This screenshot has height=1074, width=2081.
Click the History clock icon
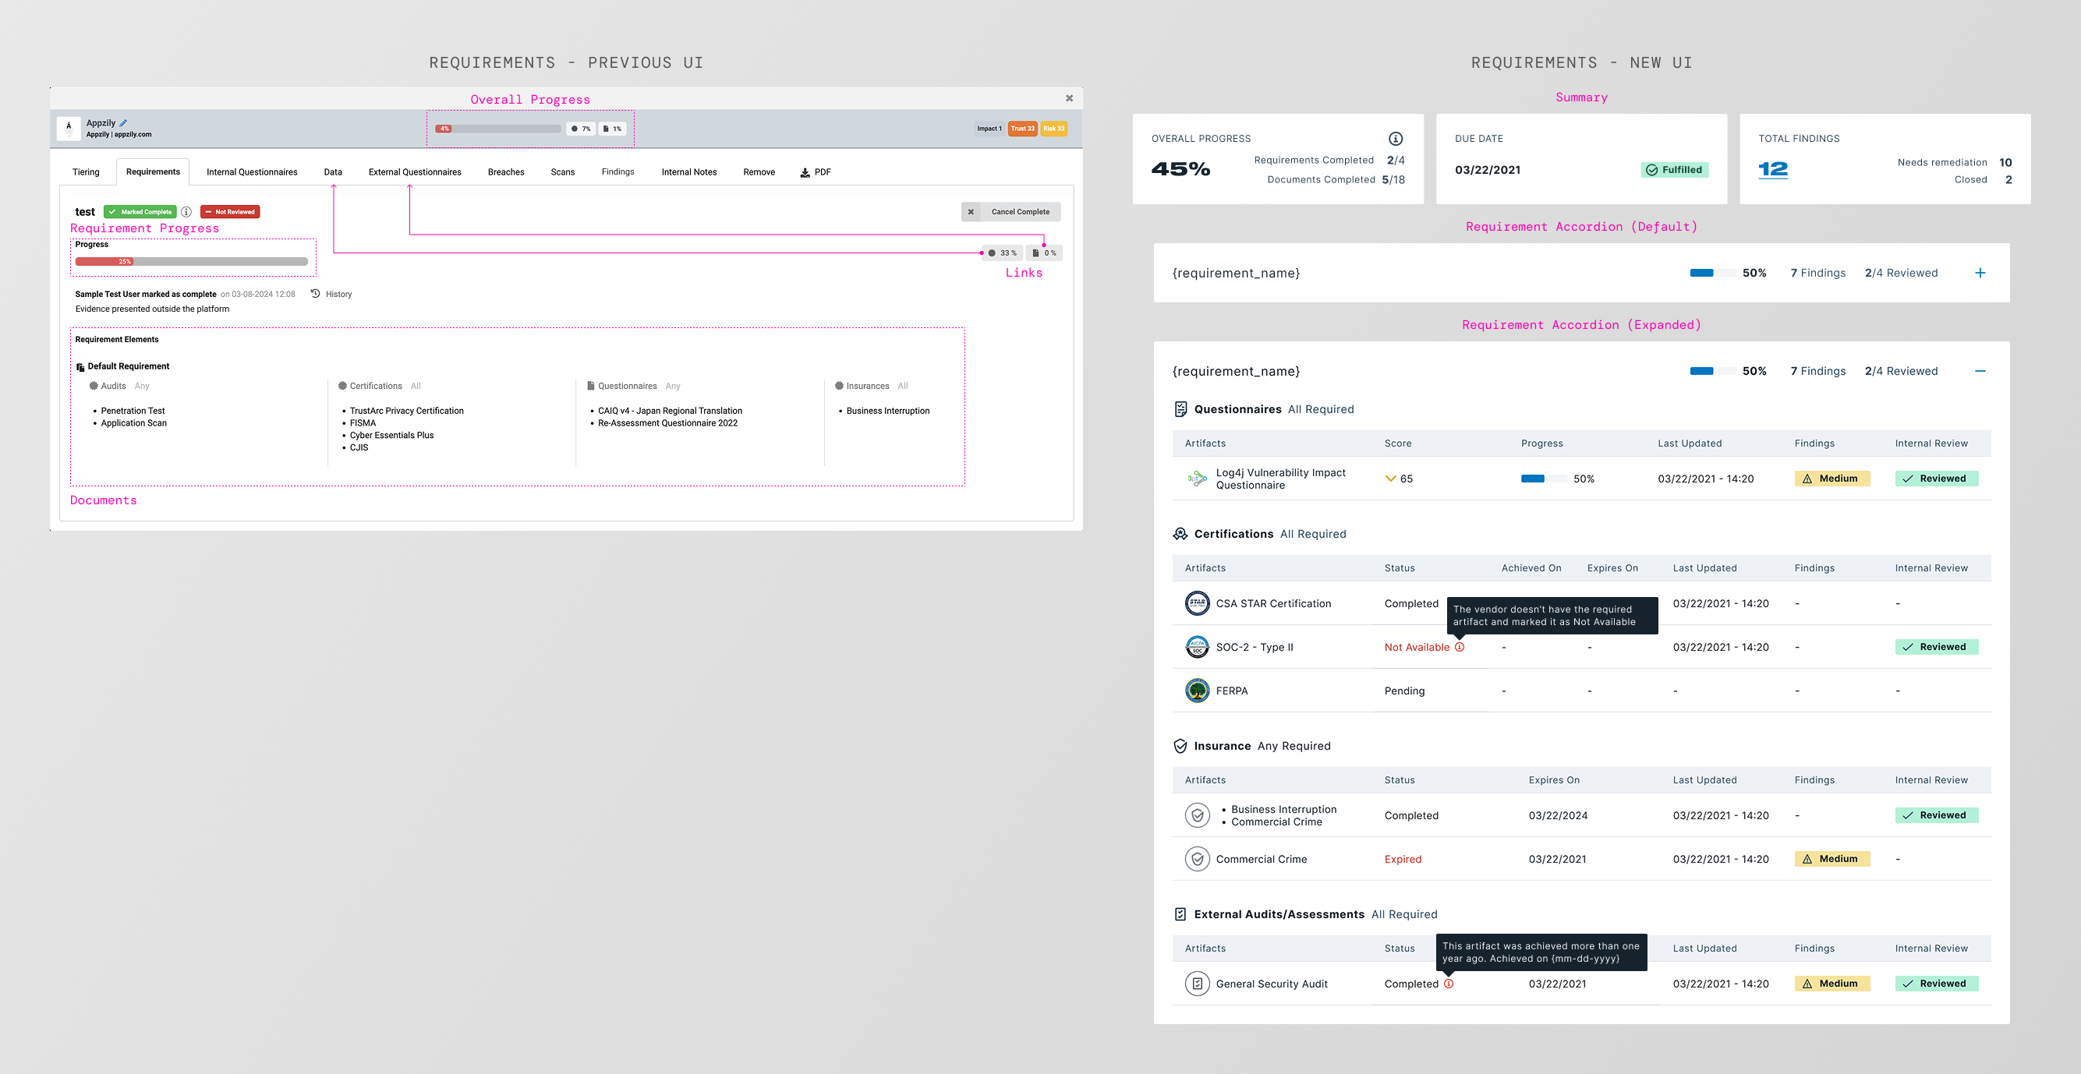click(x=316, y=294)
